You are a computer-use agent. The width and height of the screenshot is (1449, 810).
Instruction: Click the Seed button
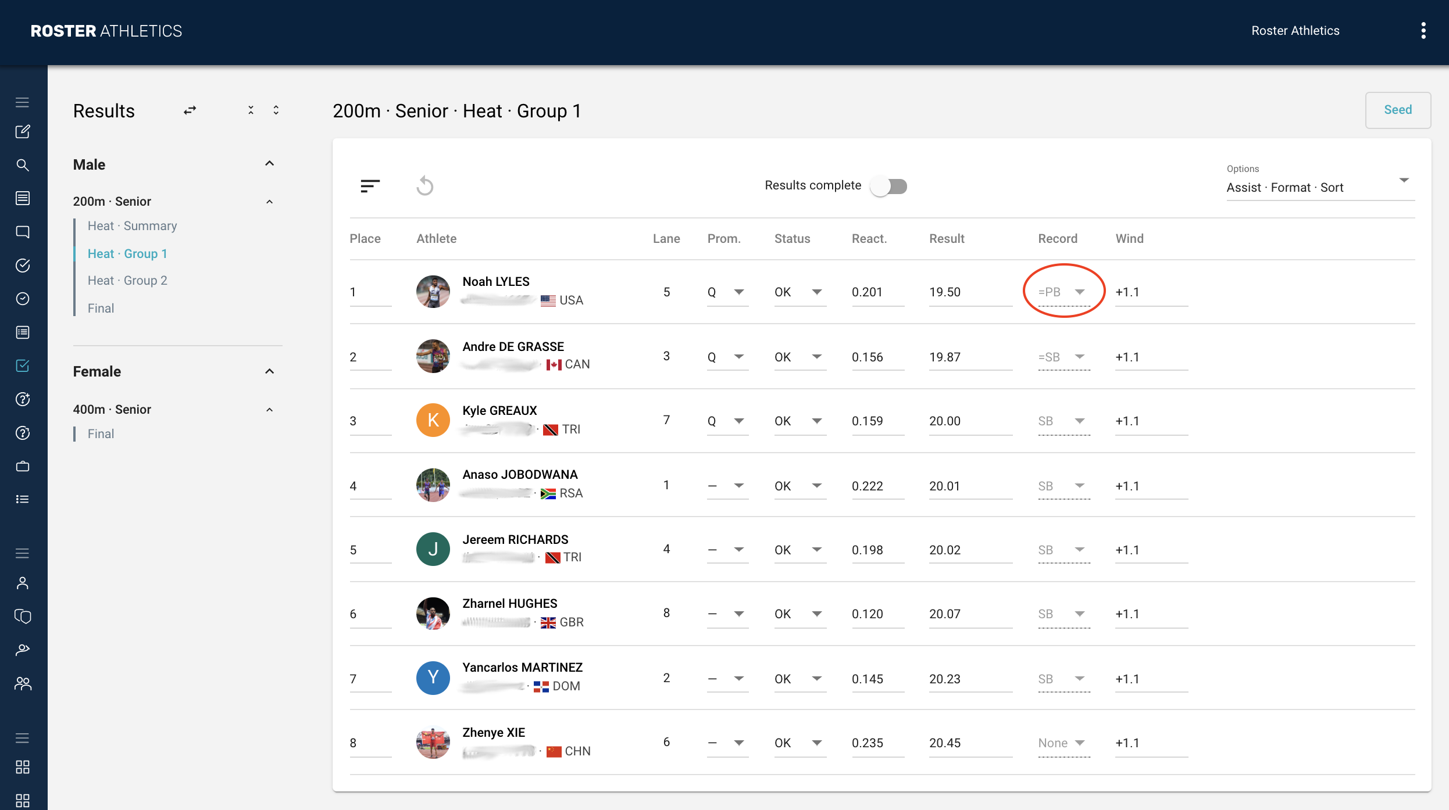click(1397, 110)
